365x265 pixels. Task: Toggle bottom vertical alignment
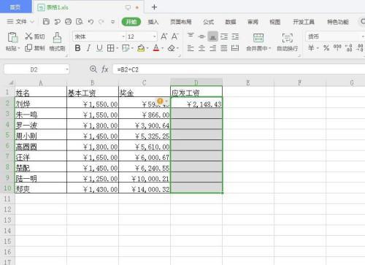pos(212,37)
